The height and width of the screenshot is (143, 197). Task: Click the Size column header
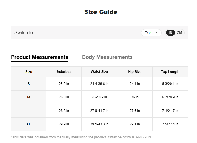click(x=29, y=72)
